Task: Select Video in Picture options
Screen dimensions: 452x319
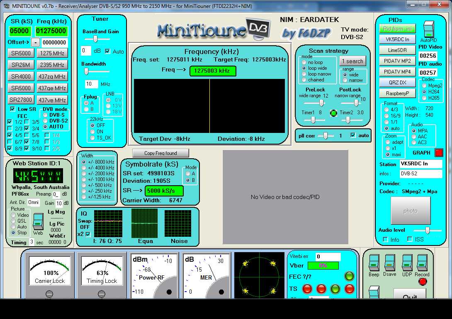Action: [x=13, y=215]
